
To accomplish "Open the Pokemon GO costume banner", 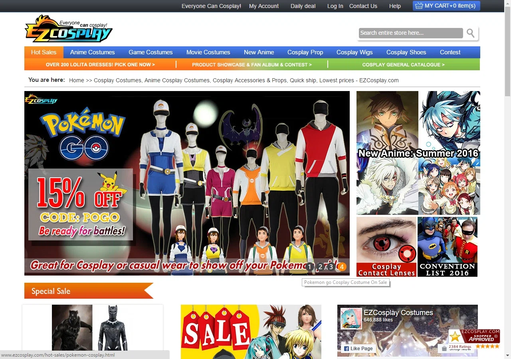I will pos(187,183).
